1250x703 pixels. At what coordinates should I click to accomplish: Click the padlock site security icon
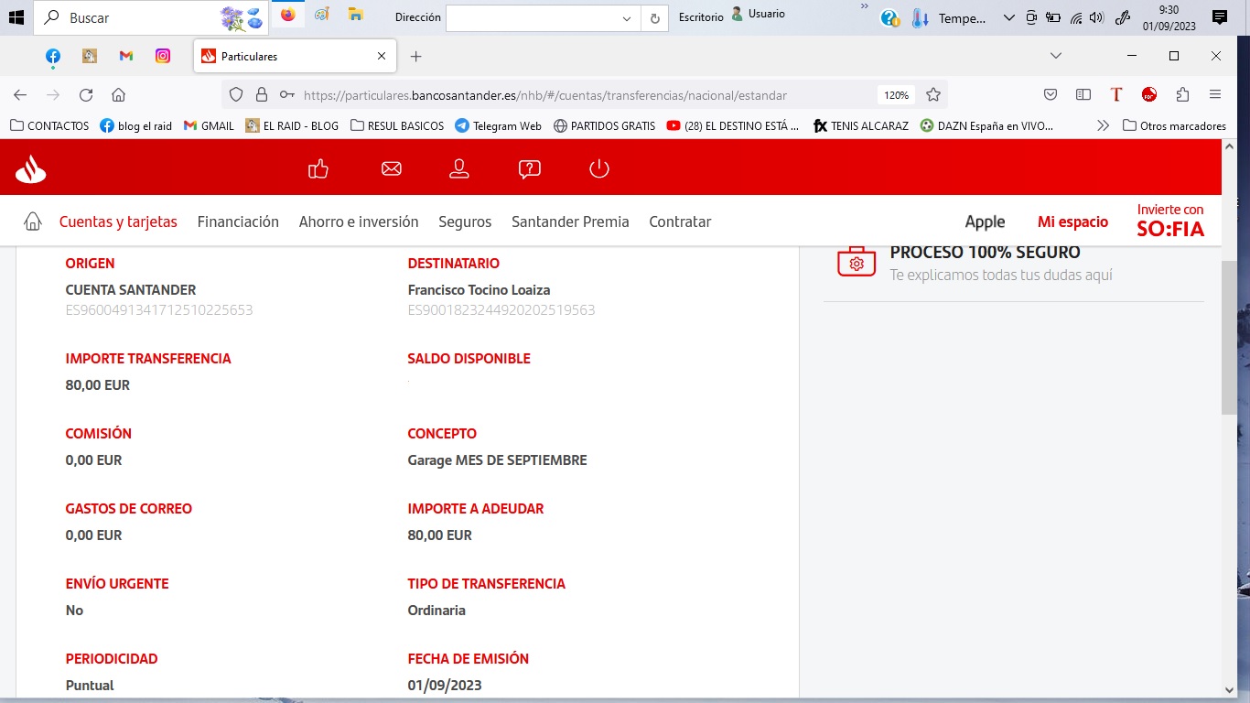[x=262, y=94]
